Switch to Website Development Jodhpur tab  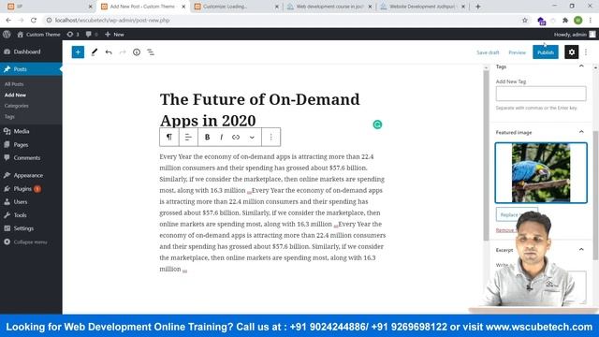(x=423, y=7)
